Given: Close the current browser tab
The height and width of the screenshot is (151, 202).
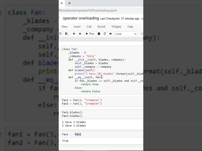Looking at the screenshot, I should tap(62, 3).
